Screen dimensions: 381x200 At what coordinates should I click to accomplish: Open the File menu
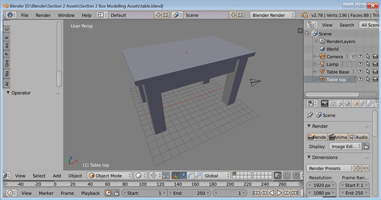24,15
